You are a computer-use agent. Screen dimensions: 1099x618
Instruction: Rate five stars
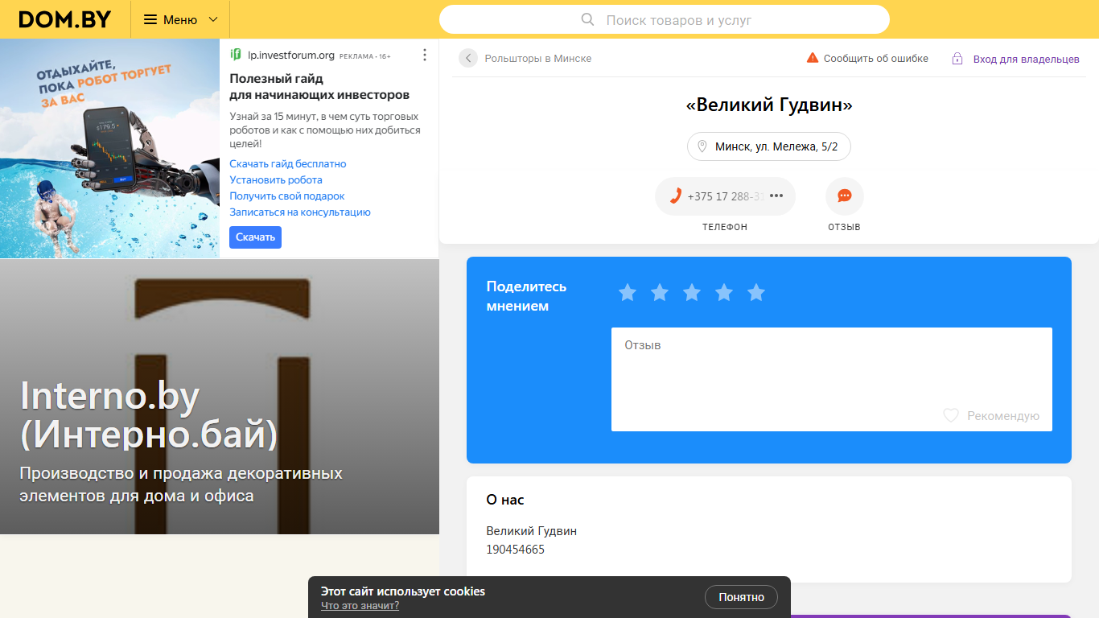pyautogui.click(x=756, y=293)
